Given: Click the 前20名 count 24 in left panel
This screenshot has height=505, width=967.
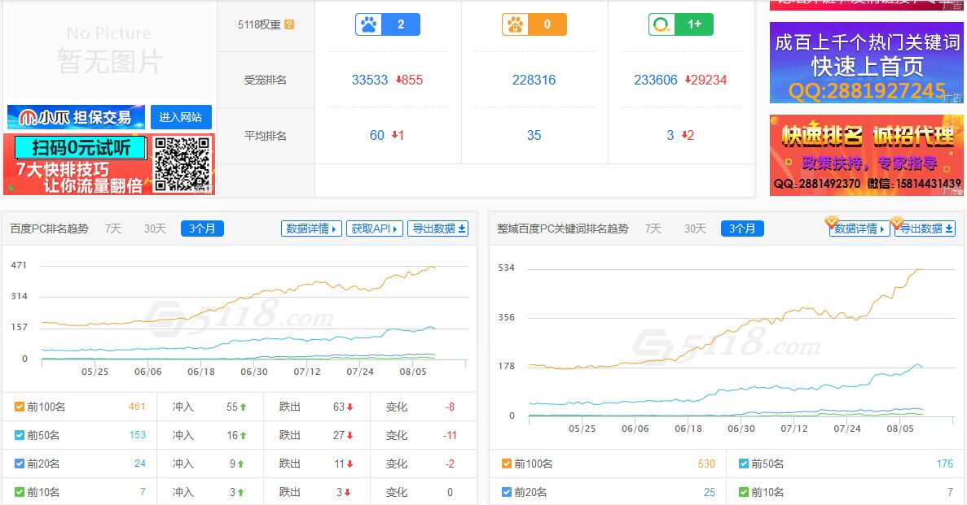Looking at the screenshot, I should tap(140, 464).
